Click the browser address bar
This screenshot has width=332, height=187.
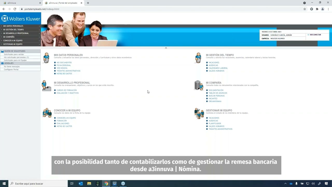point(161,9)
